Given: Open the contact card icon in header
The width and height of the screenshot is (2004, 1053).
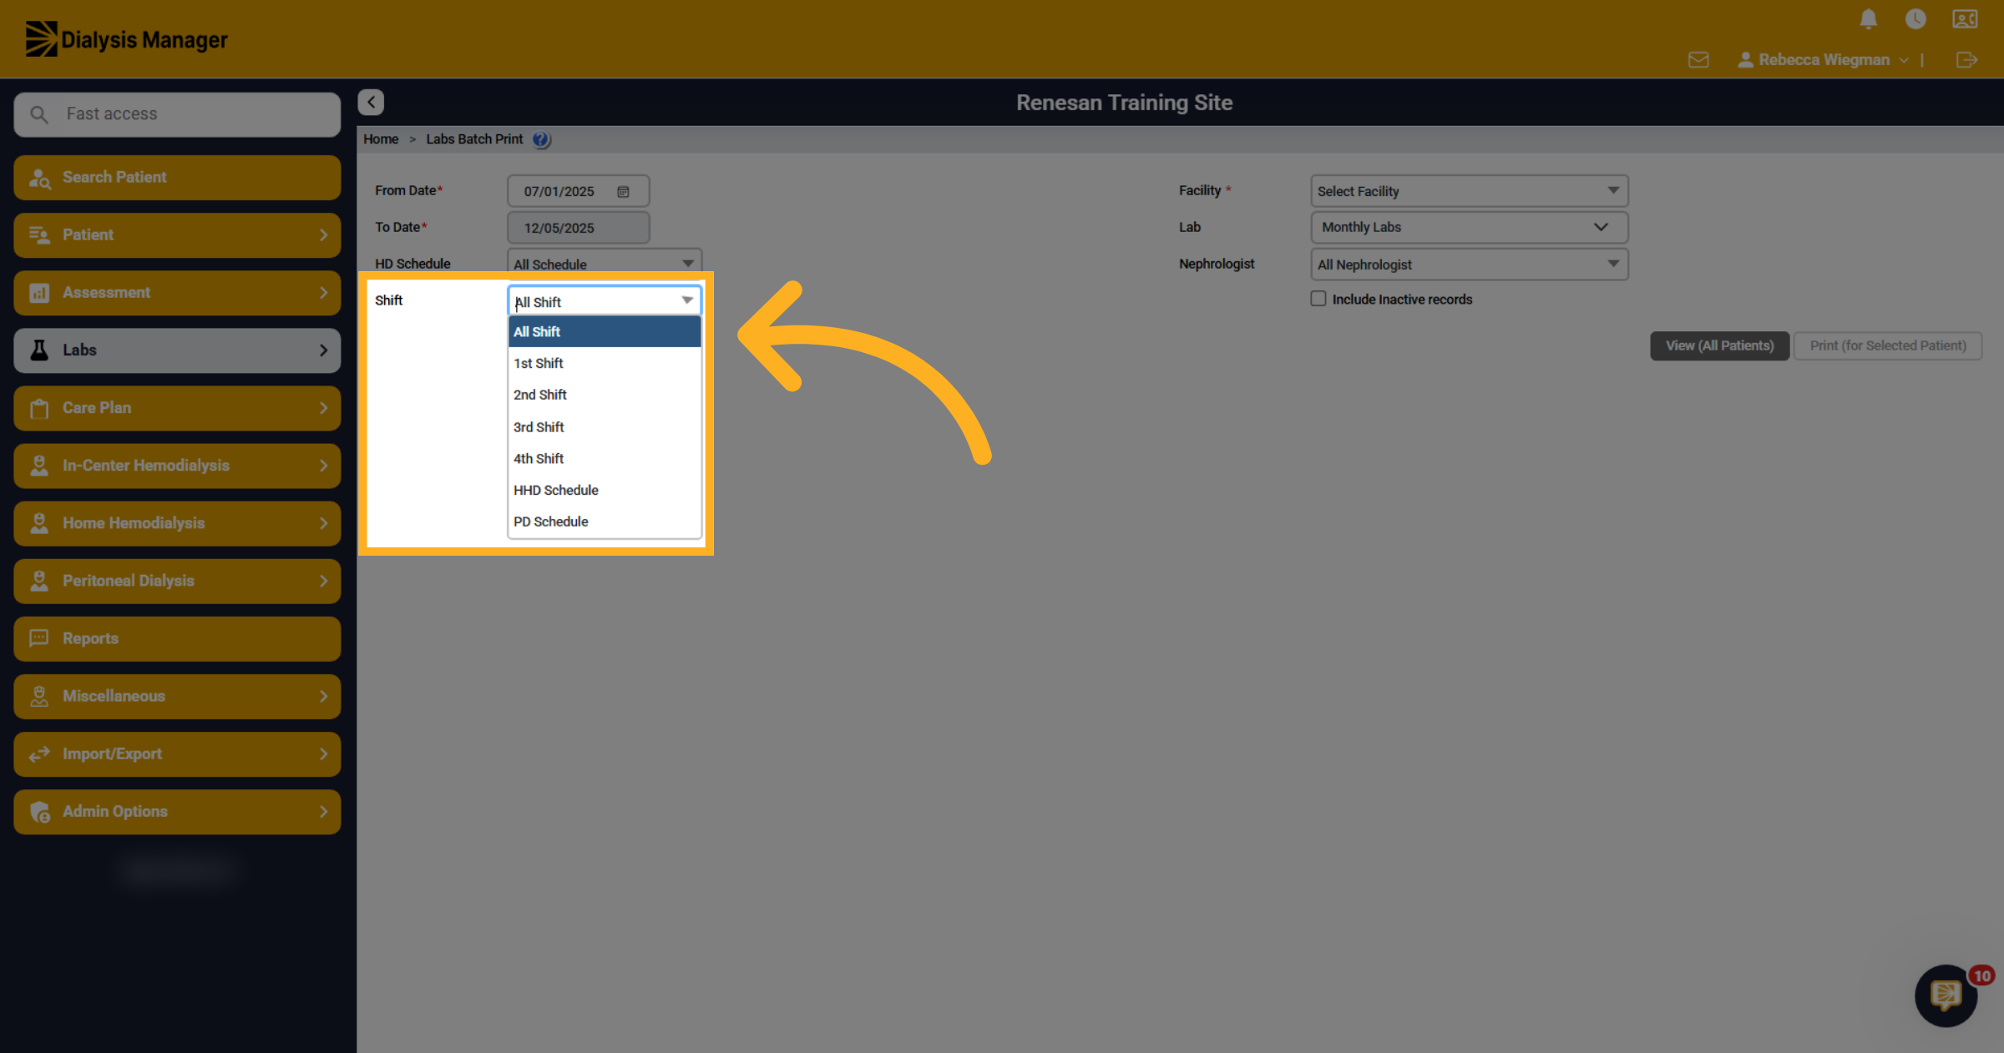Looking at the screenshot, I should pos(1965,19).
